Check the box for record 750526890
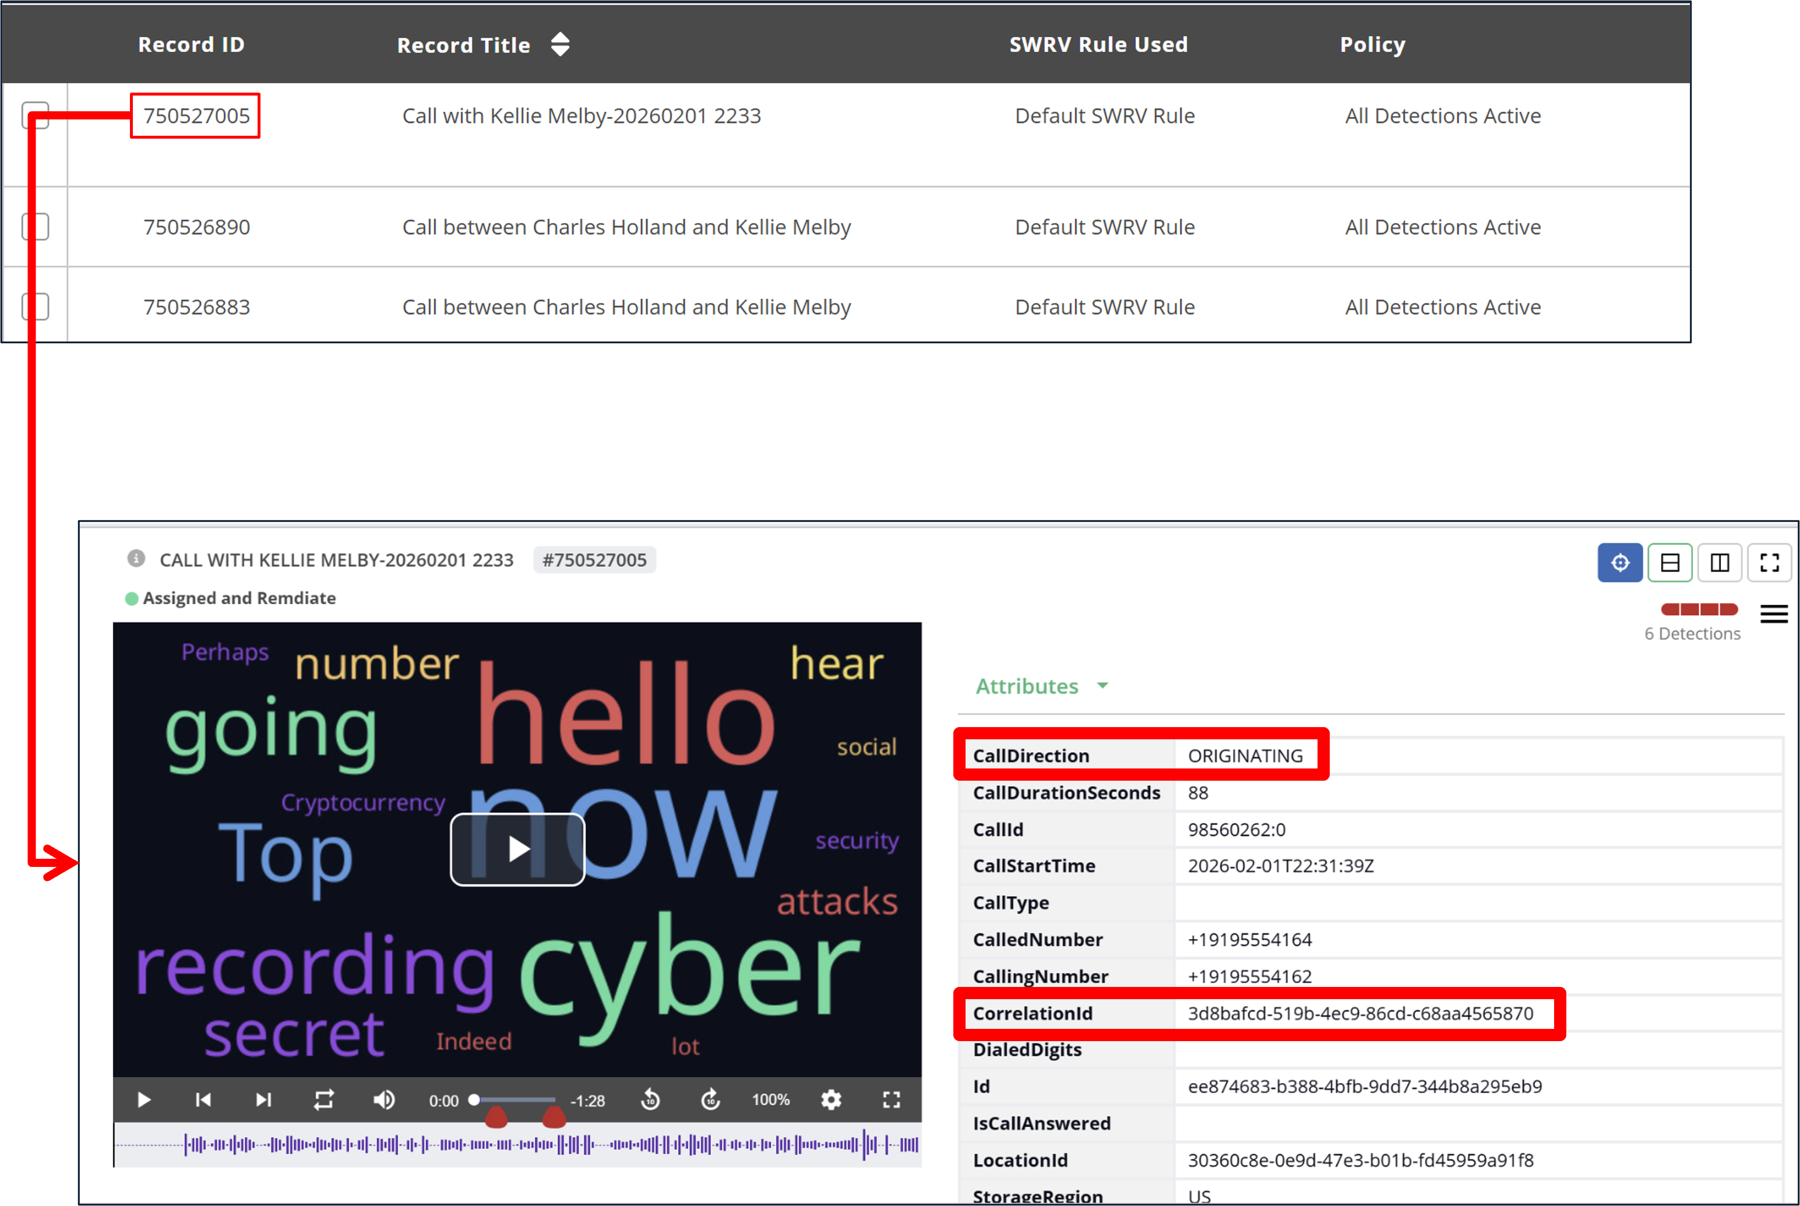The height and width of the screenshot is (1206, 1800). click(36, 227)
